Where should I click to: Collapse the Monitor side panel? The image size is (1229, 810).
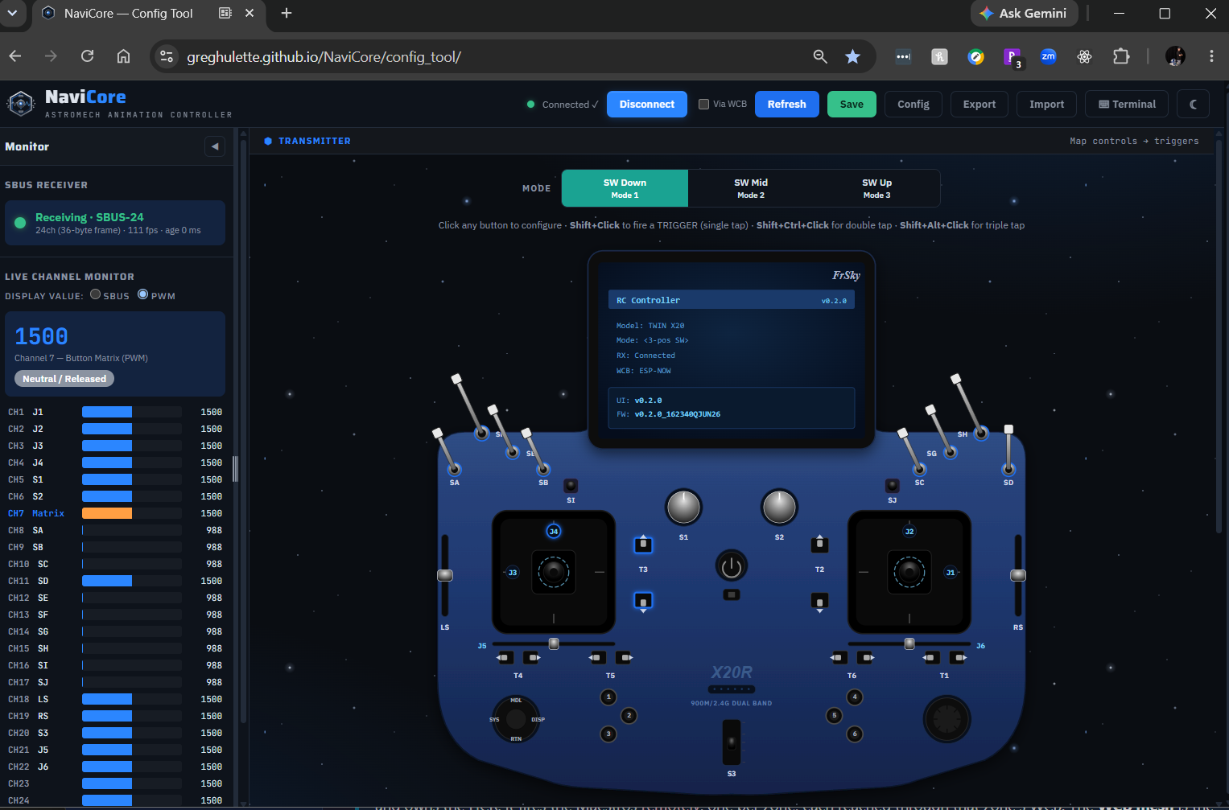point(215,146)
